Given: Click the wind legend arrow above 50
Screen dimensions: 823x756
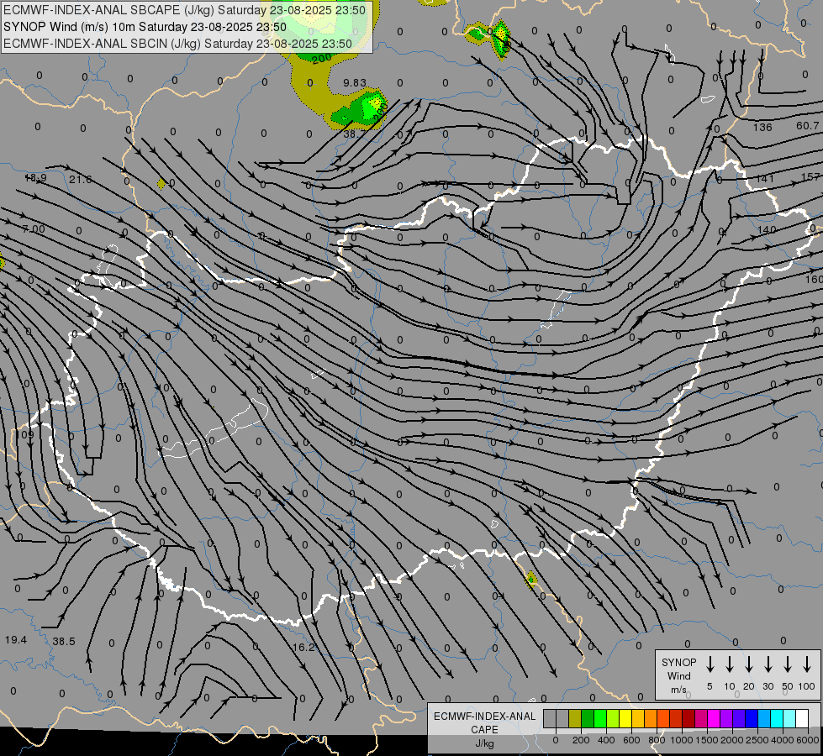Looking at the screenshot, I should pyautogui.click(x=788, y=664).
